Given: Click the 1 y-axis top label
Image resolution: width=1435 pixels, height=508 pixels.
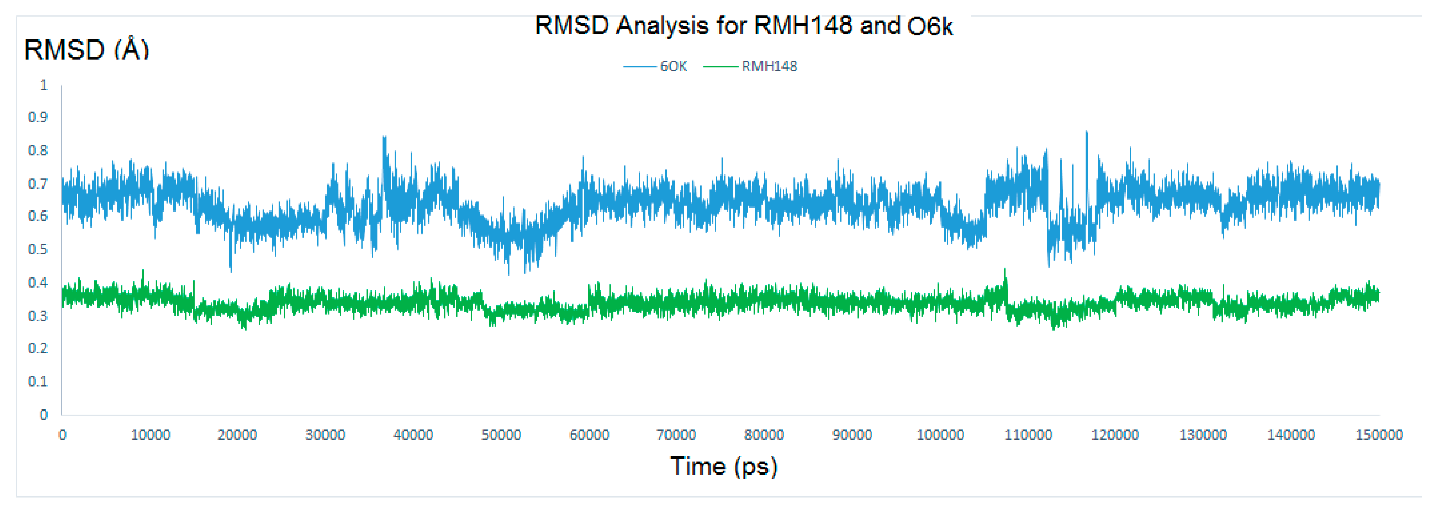Looking at the screenshot, I should pyautogui.click(x=44, y=85).
